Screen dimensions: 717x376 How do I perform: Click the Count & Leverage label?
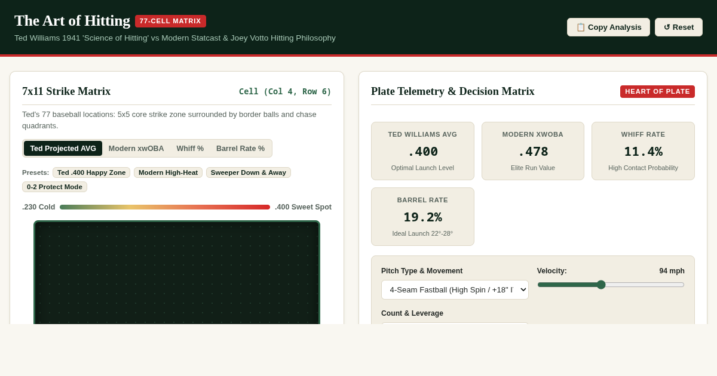pos(412,313)
